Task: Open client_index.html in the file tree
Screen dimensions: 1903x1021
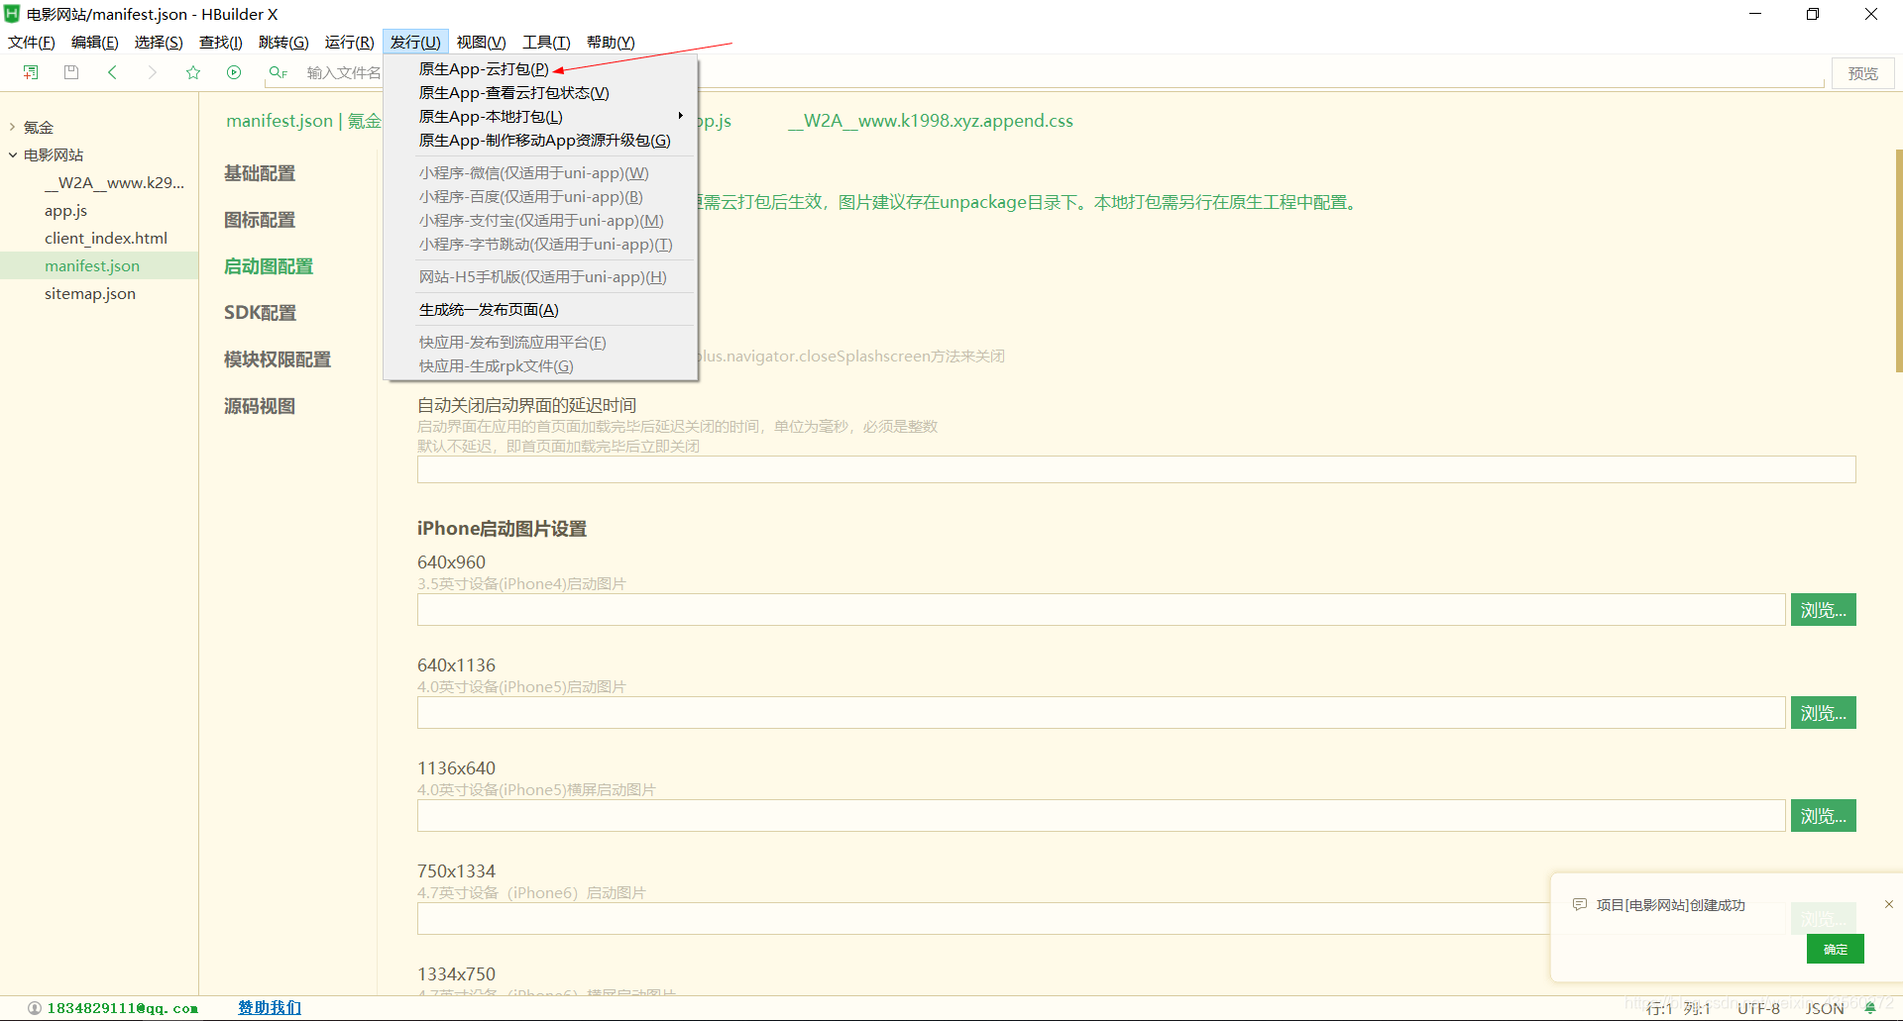Action: coord(106,238)
